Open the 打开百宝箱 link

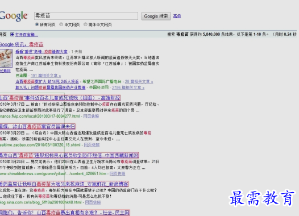pos(27,35)
